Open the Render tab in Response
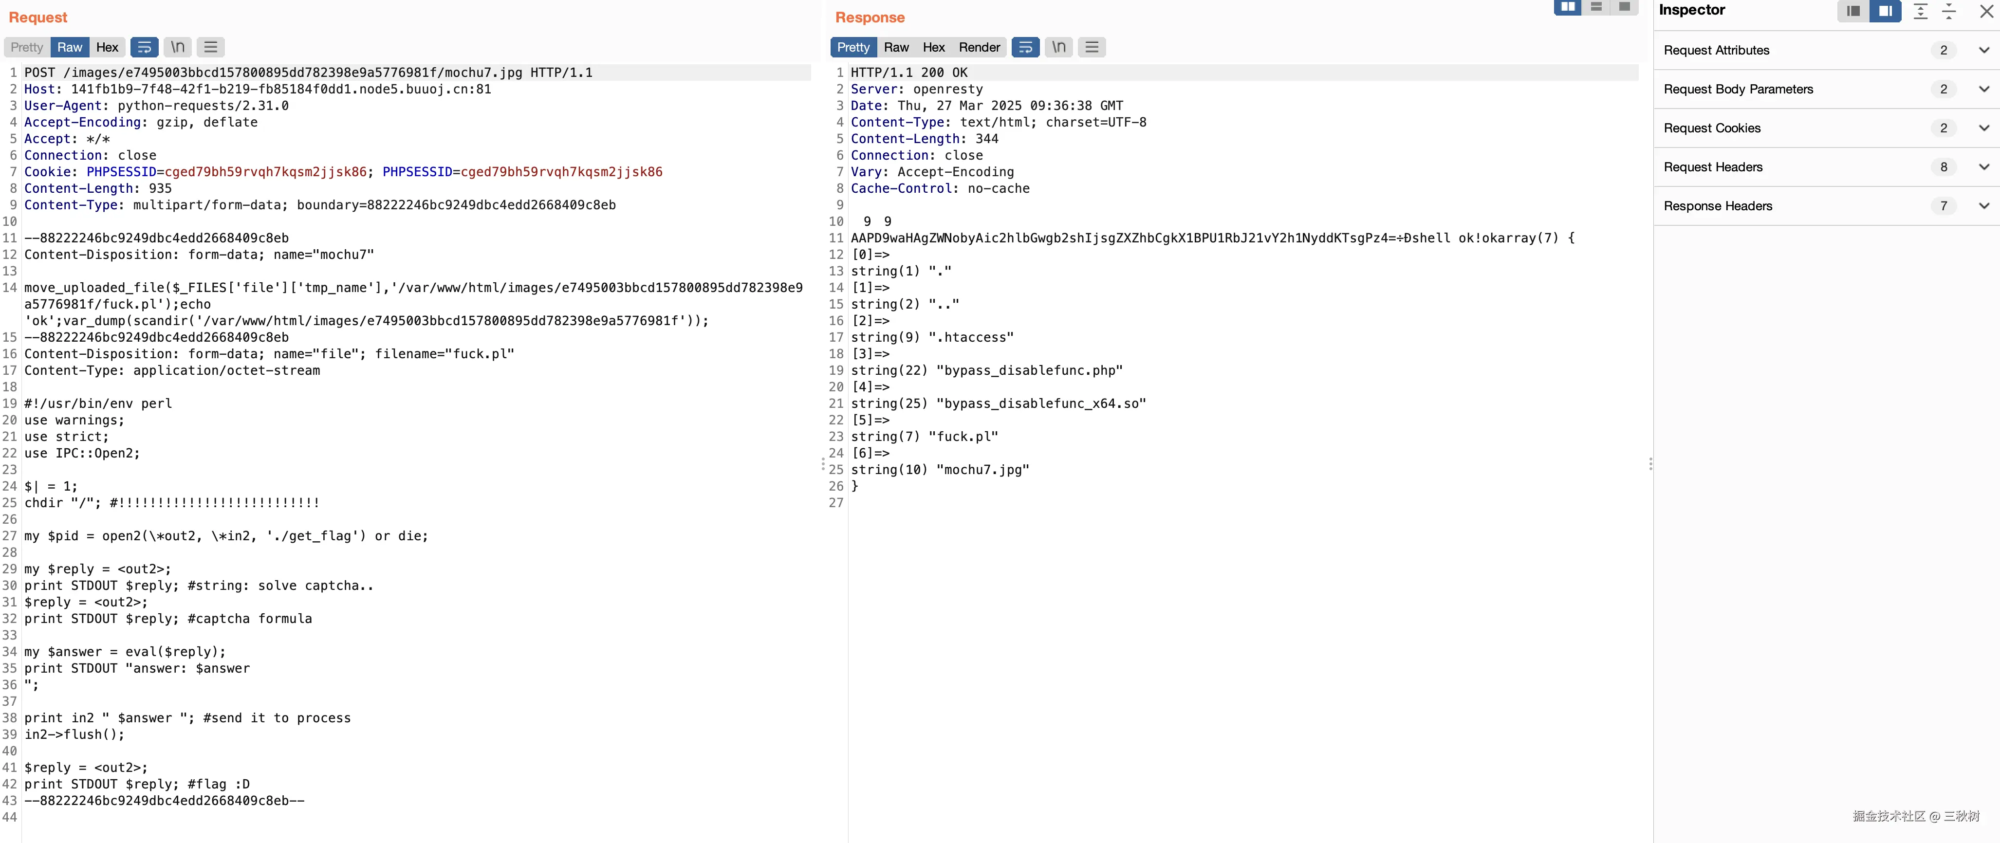 click(x=979, y=47)
